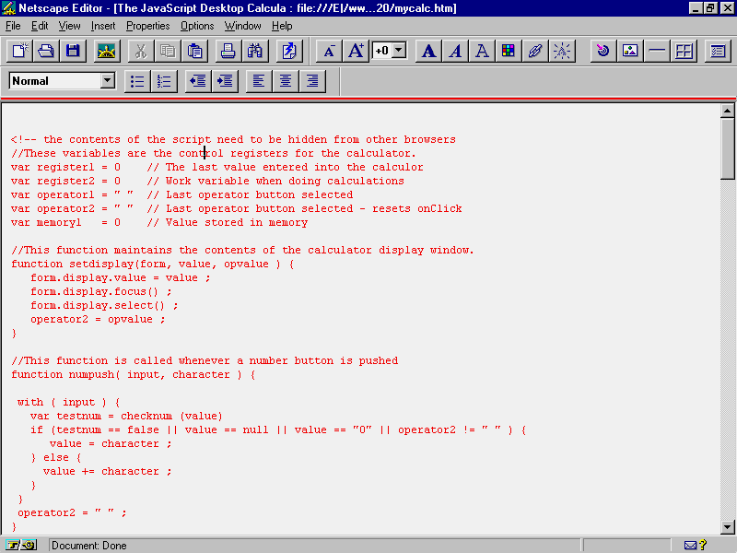Click the scrollbar down arrow
Image resolution: width=737 pixels, height=553 pixels.
pos(727,526)
